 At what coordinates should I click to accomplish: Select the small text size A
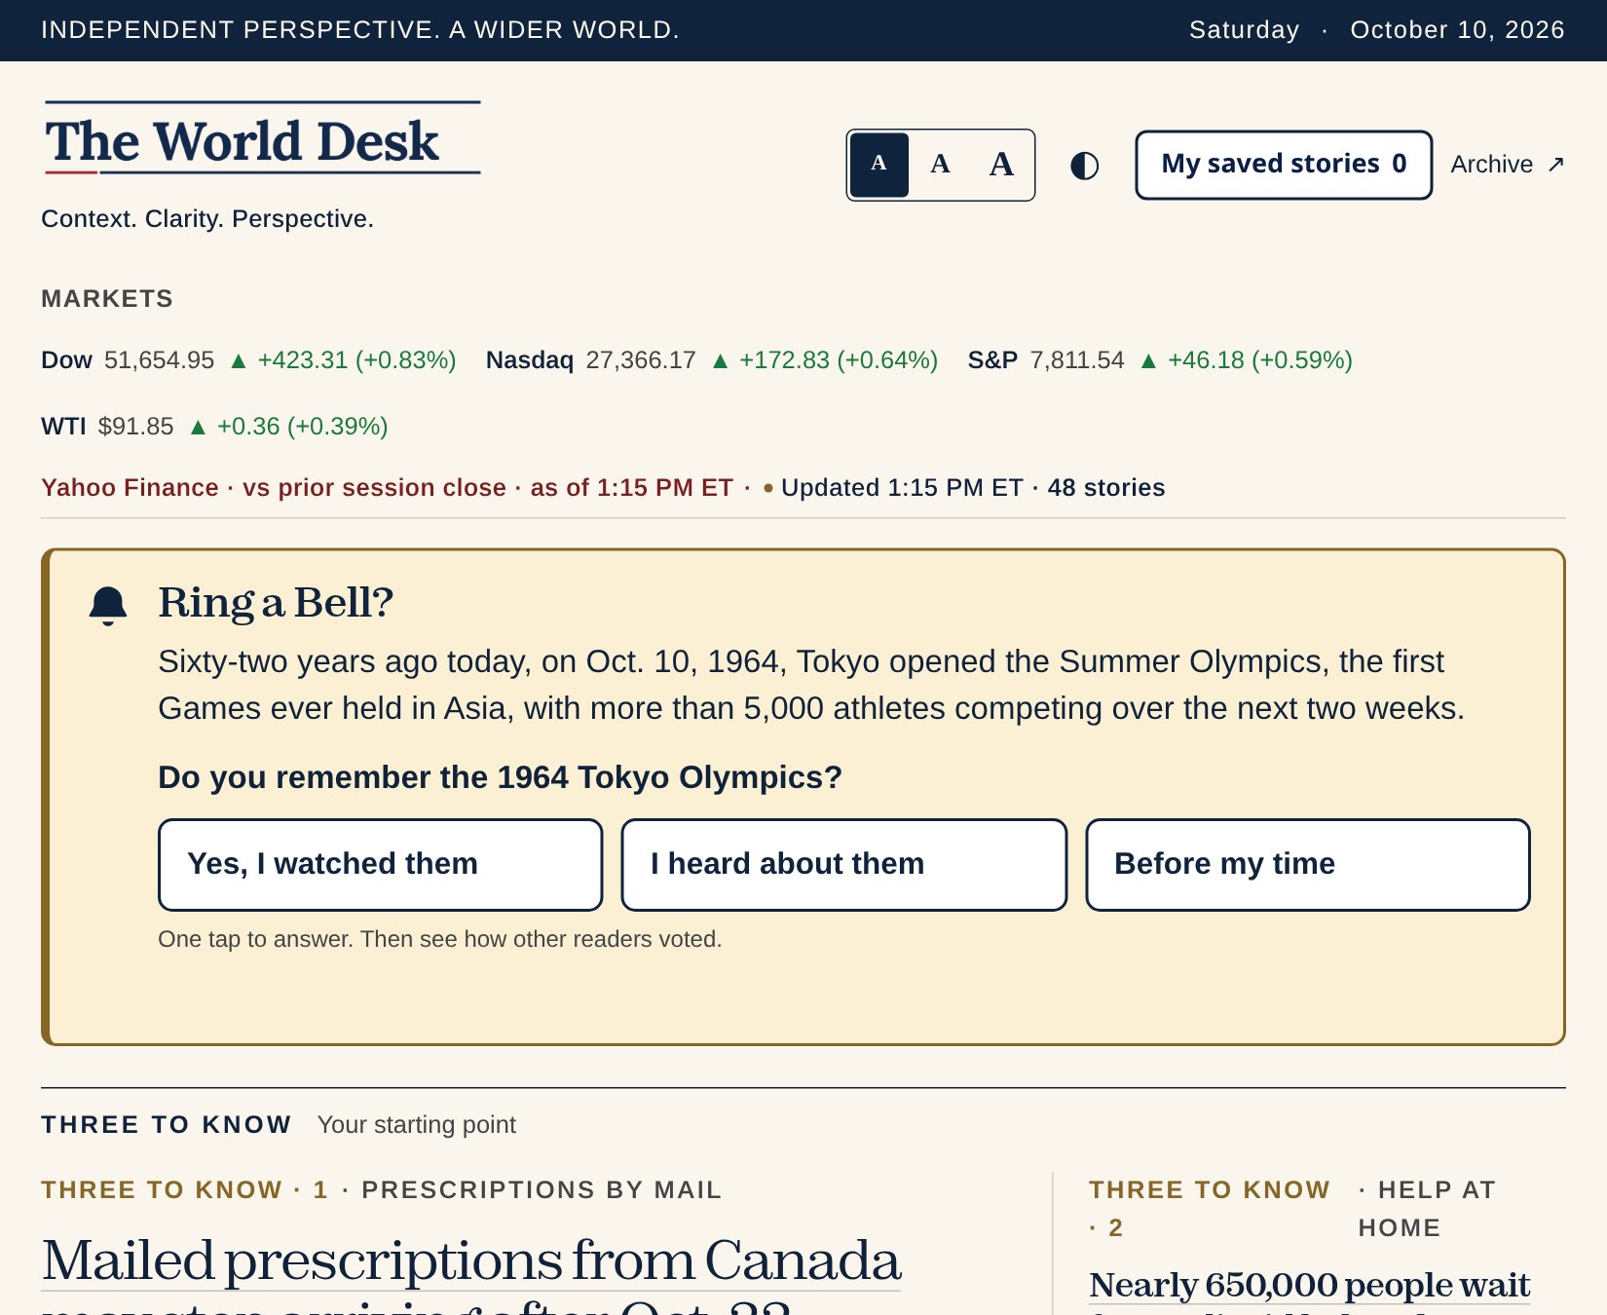point(879,165)
